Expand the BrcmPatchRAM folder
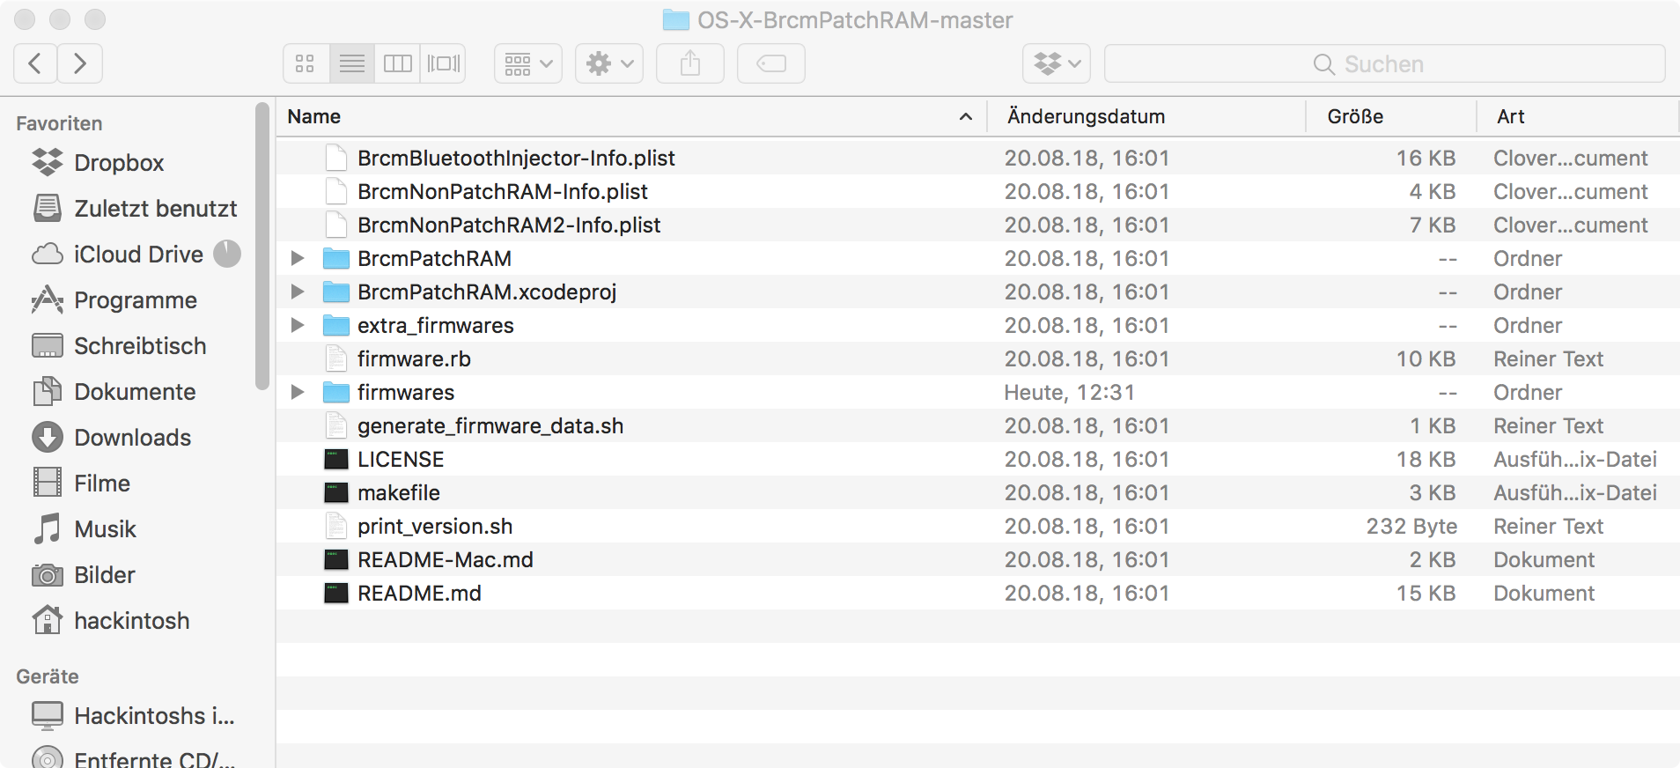Screen dimensions: 1680x768 pos(298,258)
